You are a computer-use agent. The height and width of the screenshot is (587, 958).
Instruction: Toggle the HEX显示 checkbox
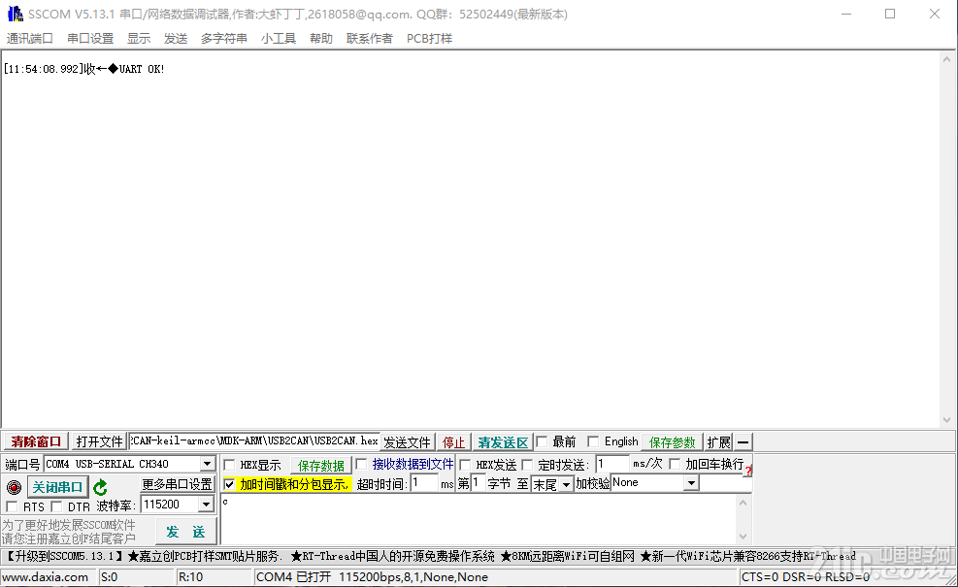(229, 465)
